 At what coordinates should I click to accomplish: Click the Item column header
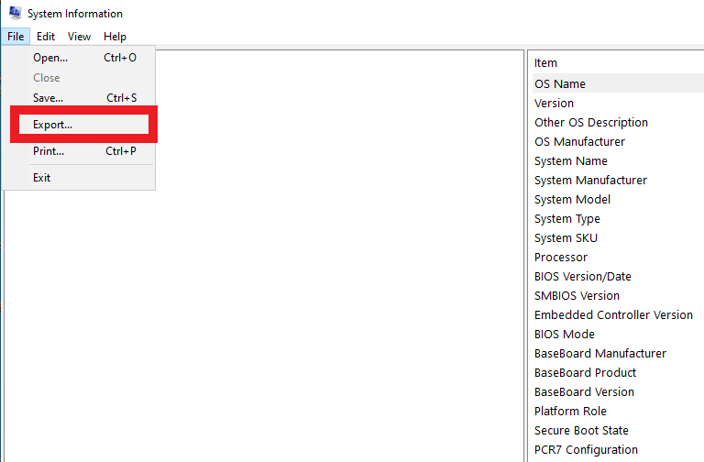(618, 63)
